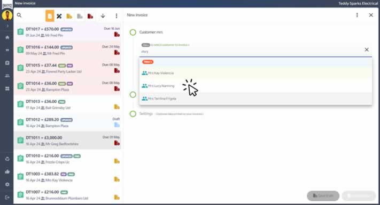Close the New invoice panel

[x=371, y=15]
